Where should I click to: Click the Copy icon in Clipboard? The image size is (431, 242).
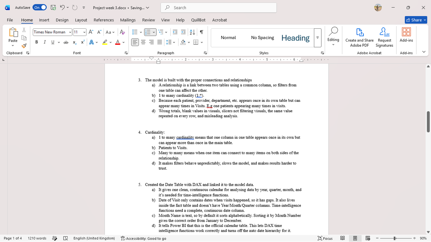(24, 38)
